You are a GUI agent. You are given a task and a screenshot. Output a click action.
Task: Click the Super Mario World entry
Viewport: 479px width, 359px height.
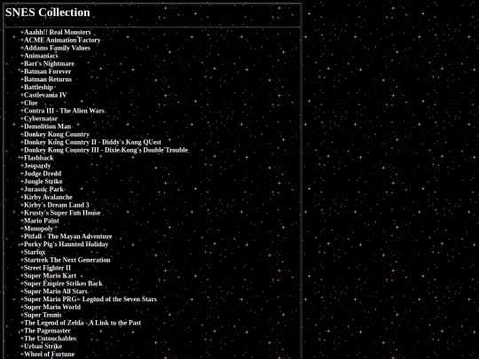pos(52,308)
